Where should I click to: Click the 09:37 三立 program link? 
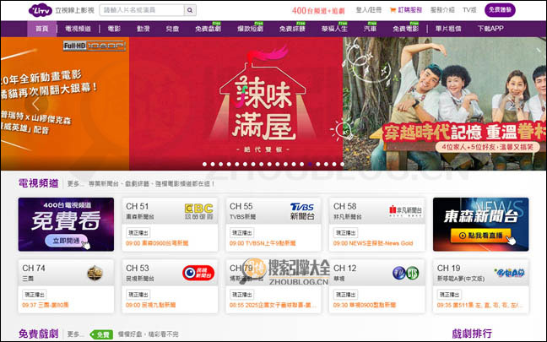point(46,305)
